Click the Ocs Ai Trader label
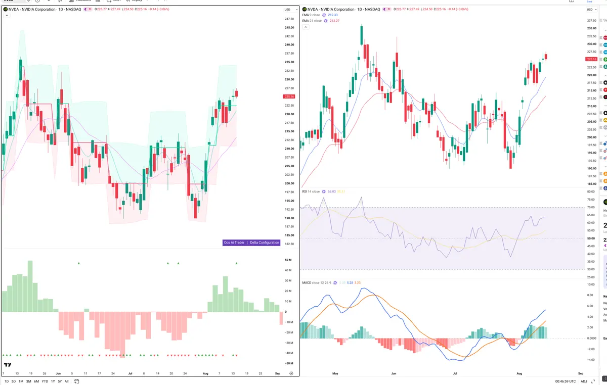The height and width of the screenshot is (385, 607). pos(234,243)
